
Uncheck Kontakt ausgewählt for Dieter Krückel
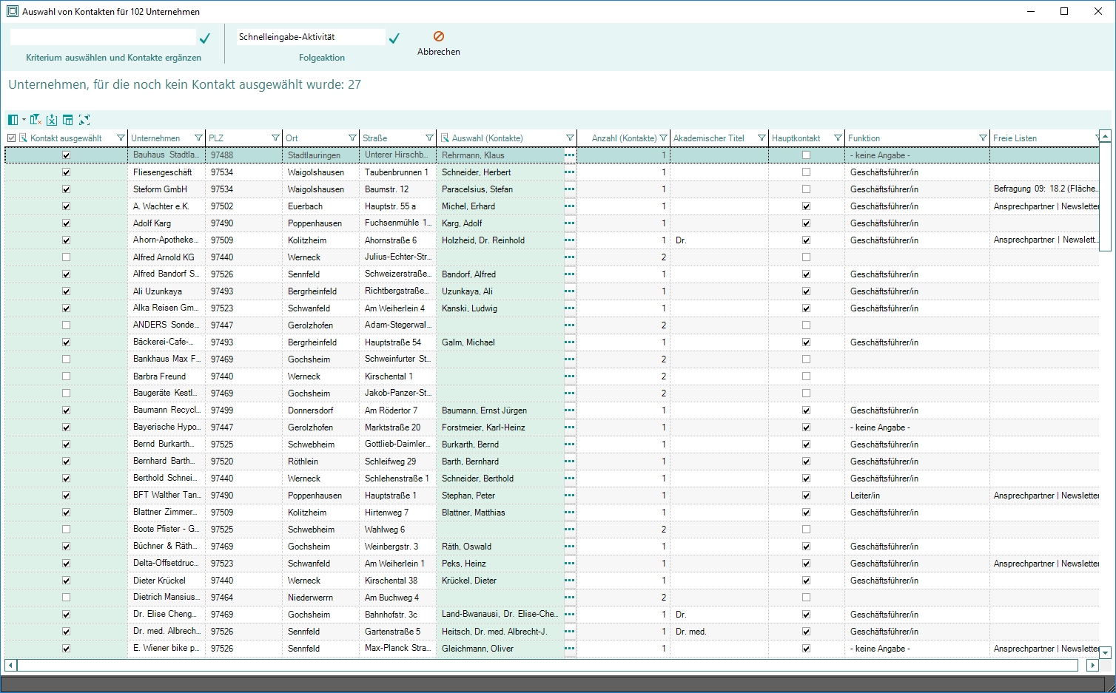click(67, 581)
